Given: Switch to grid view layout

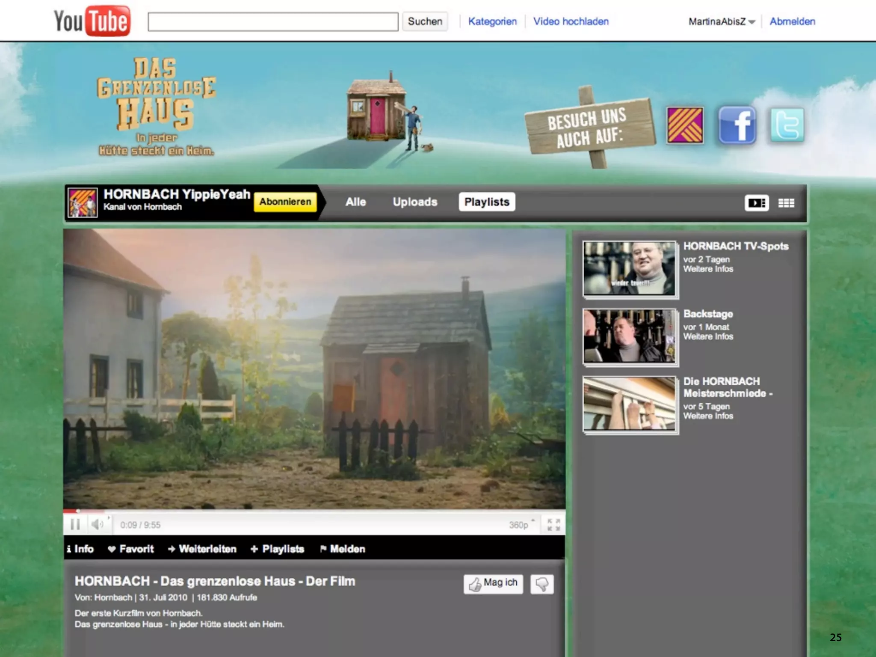Looking at the screenshot, I should tap(786, 203).
